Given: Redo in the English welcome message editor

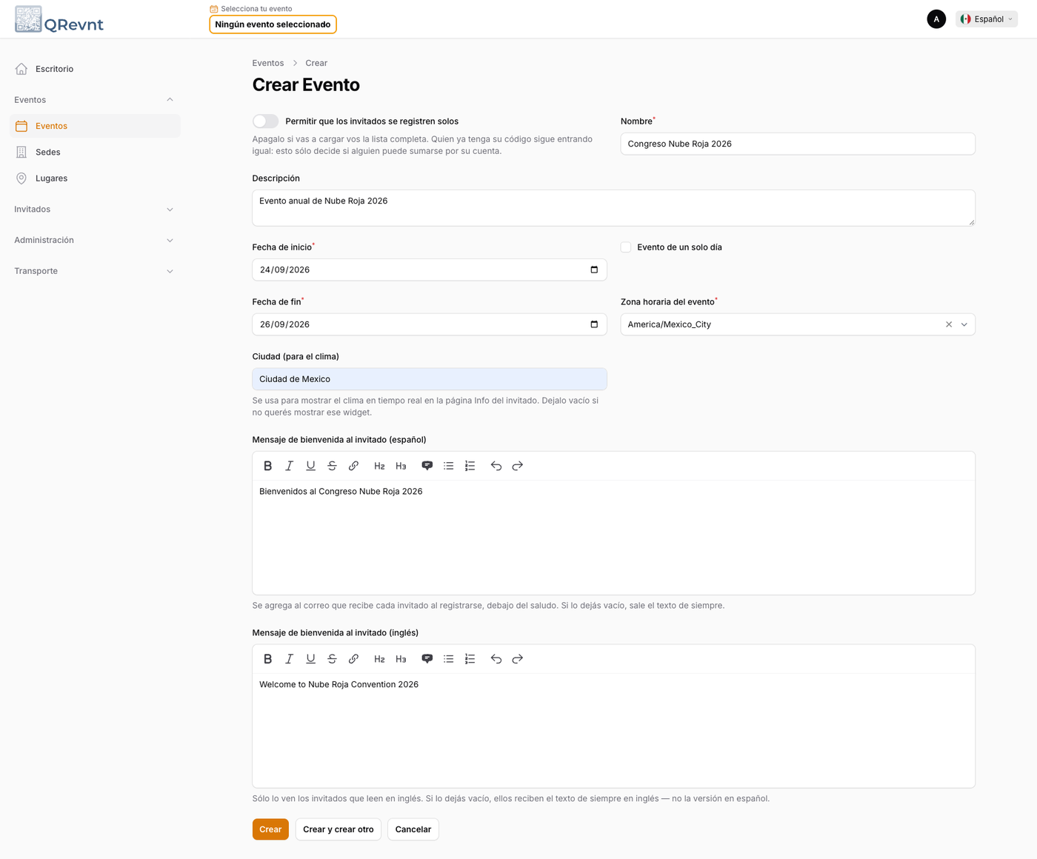Looking at the screenshot, I should coord(518,659).
